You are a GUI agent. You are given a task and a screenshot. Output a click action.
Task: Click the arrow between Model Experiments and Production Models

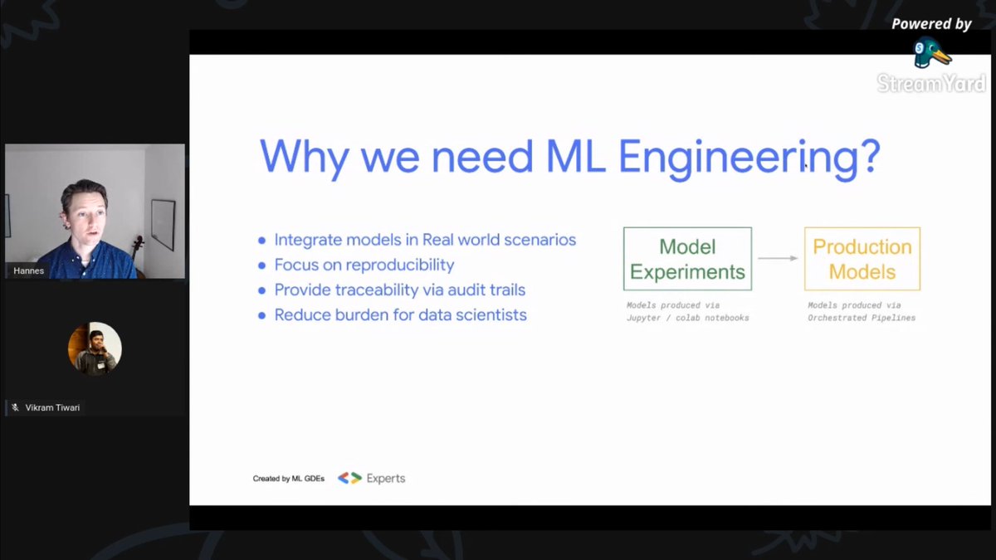[x=776, y=258]
